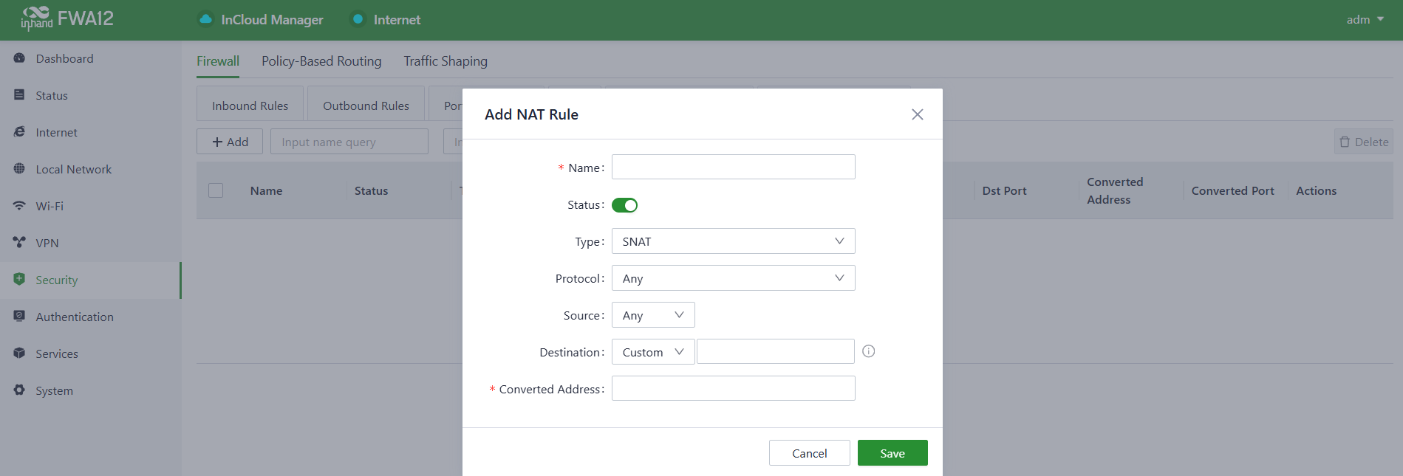
Task: Click the Authentication sidebar icon
Action: (x=19, y=317)
